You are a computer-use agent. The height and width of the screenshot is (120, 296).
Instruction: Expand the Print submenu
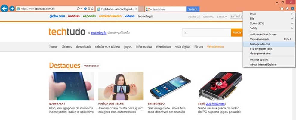pos(269,14)
